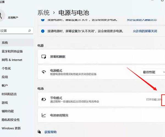The width and height of the screenshot is (165, 137).
Task: Click the settings search input field
Action: [x=16, y=31]
